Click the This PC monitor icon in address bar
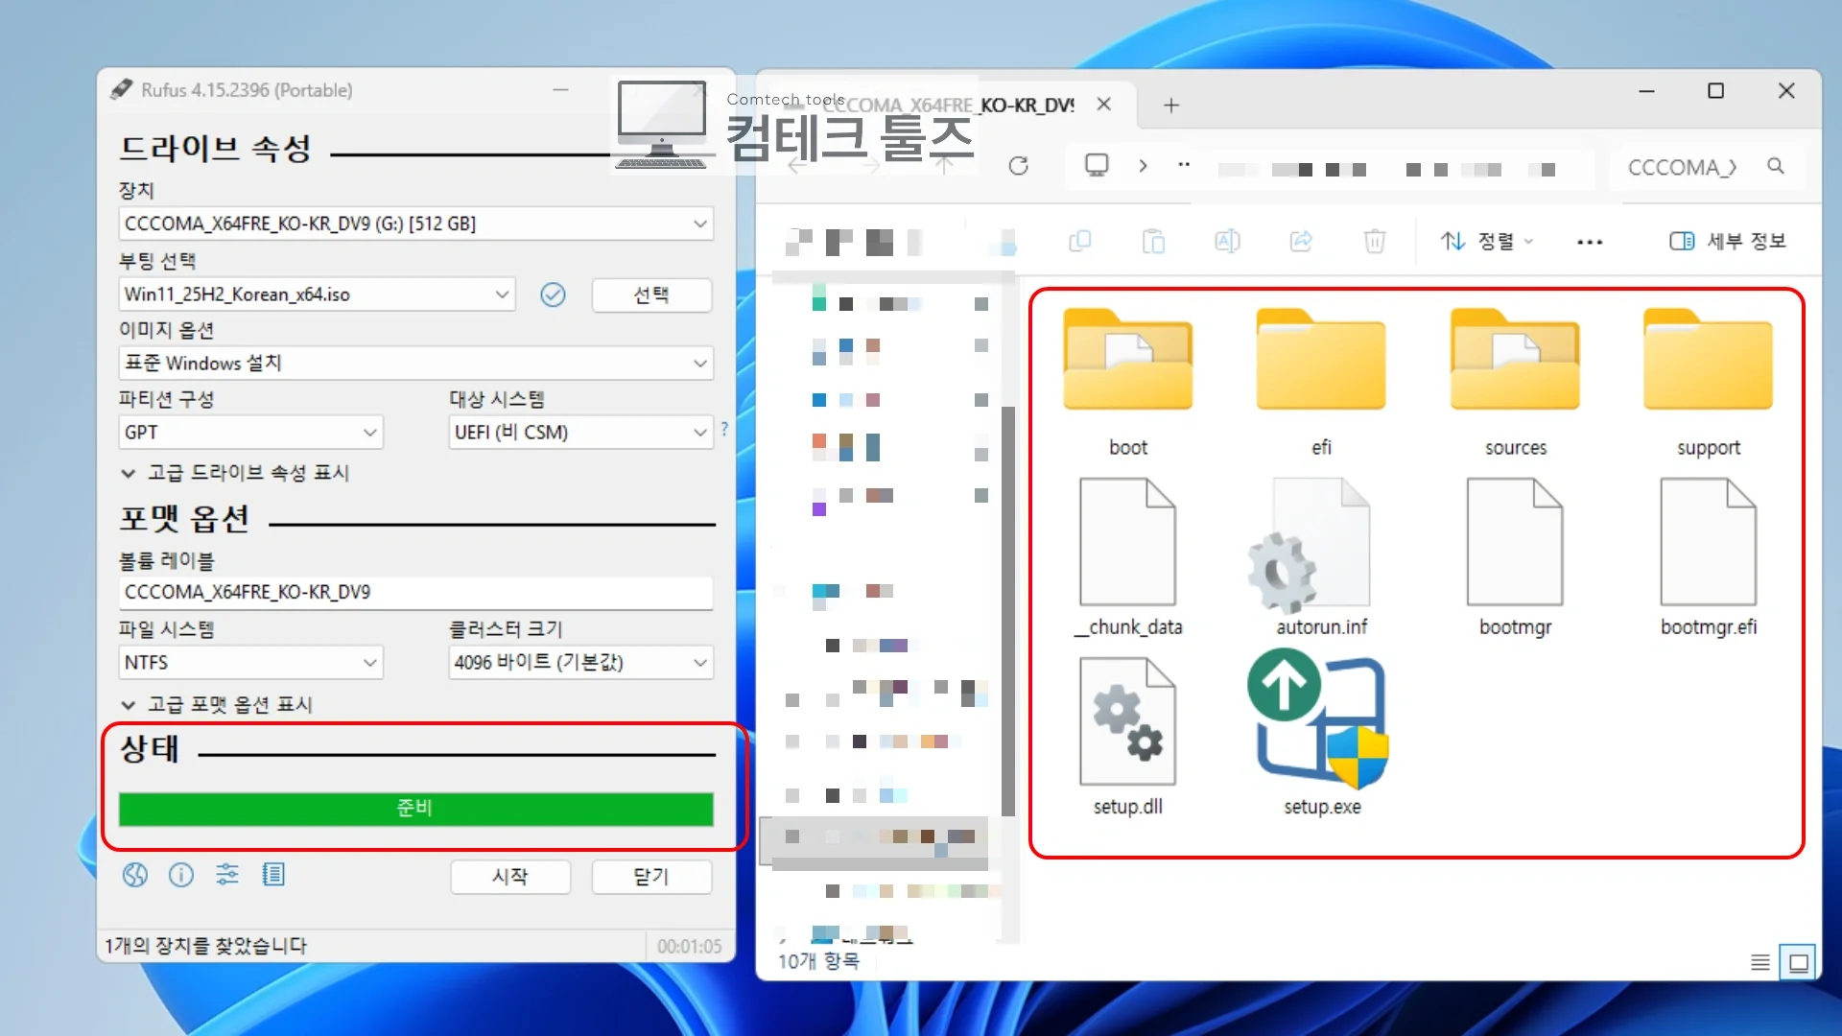 [x=1097, y=165]
